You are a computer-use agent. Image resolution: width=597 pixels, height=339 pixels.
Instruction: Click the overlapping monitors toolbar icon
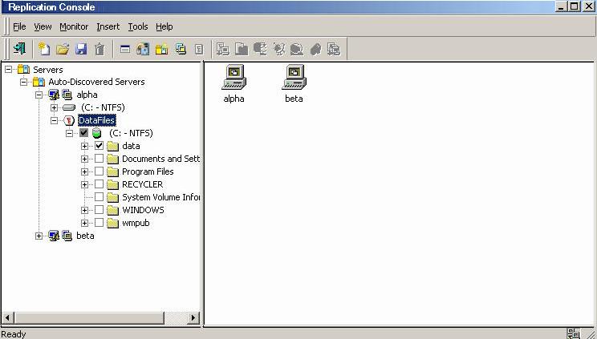[181, 49]
